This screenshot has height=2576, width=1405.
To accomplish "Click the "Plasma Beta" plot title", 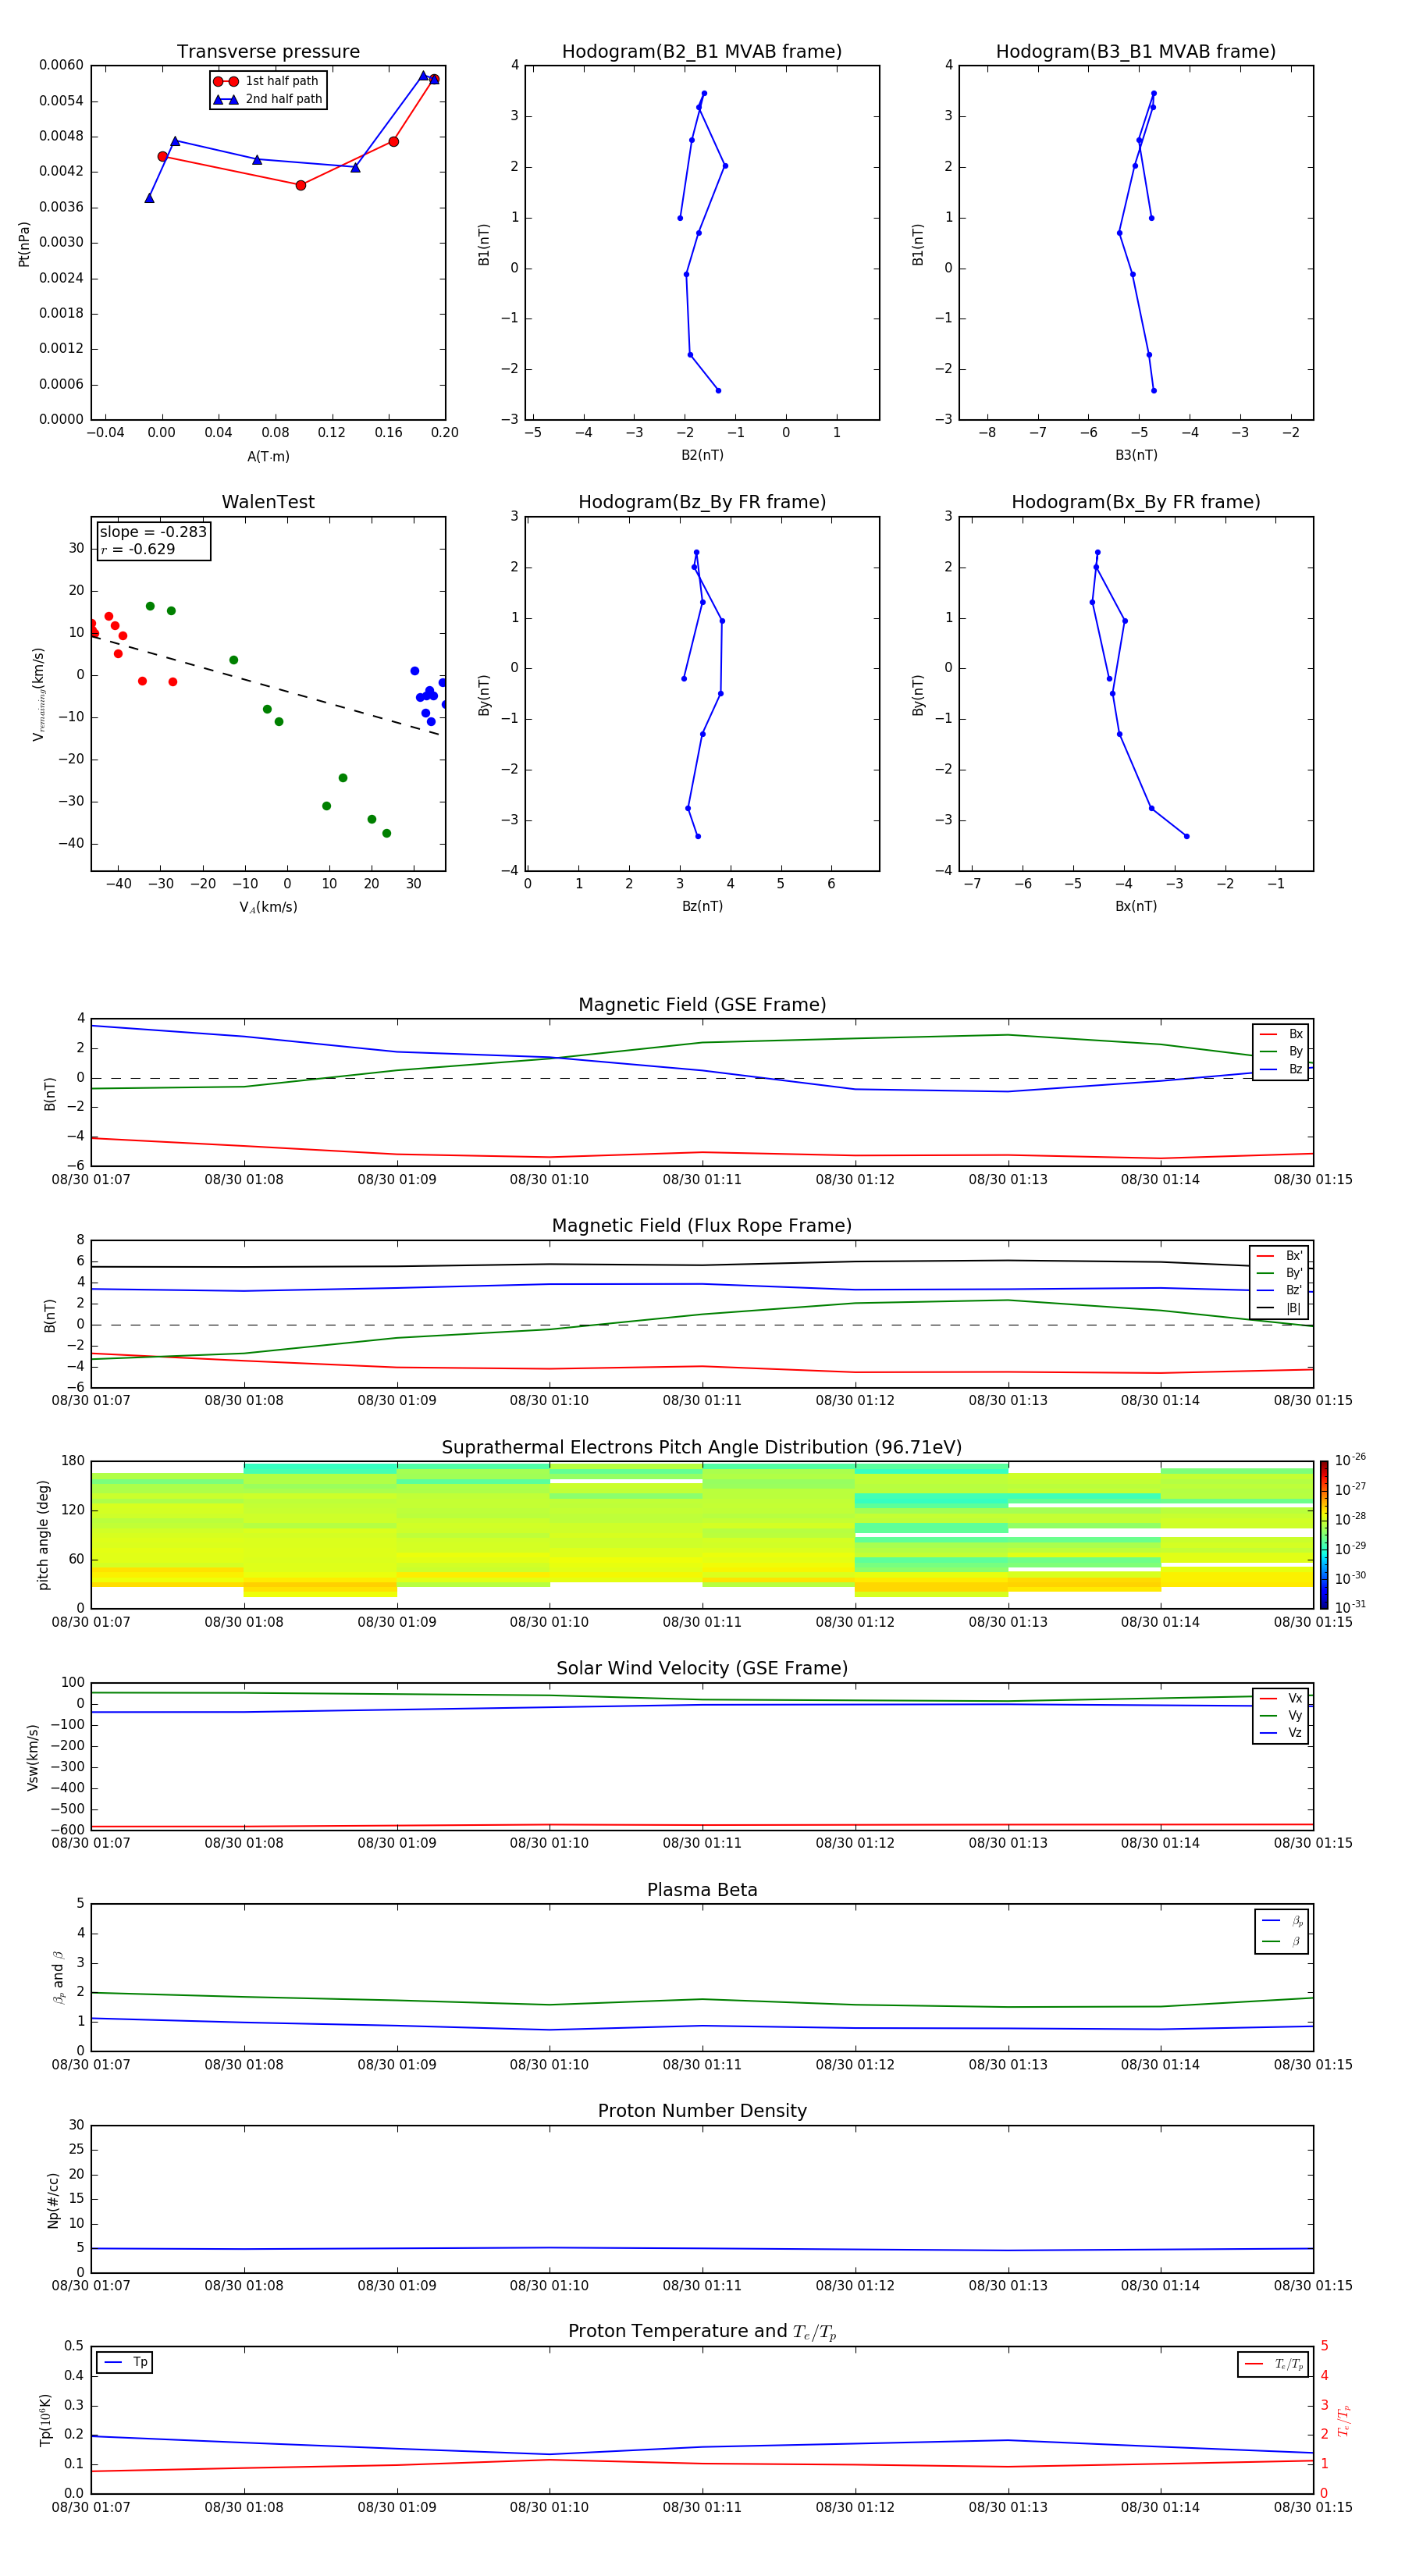I will tap(702, 1891).
